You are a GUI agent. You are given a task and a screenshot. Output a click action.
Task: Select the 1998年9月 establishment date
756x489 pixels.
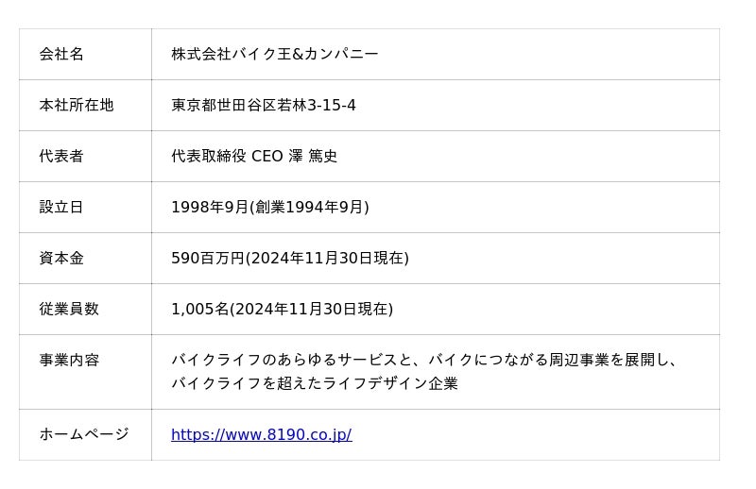(x=209, y=208)
